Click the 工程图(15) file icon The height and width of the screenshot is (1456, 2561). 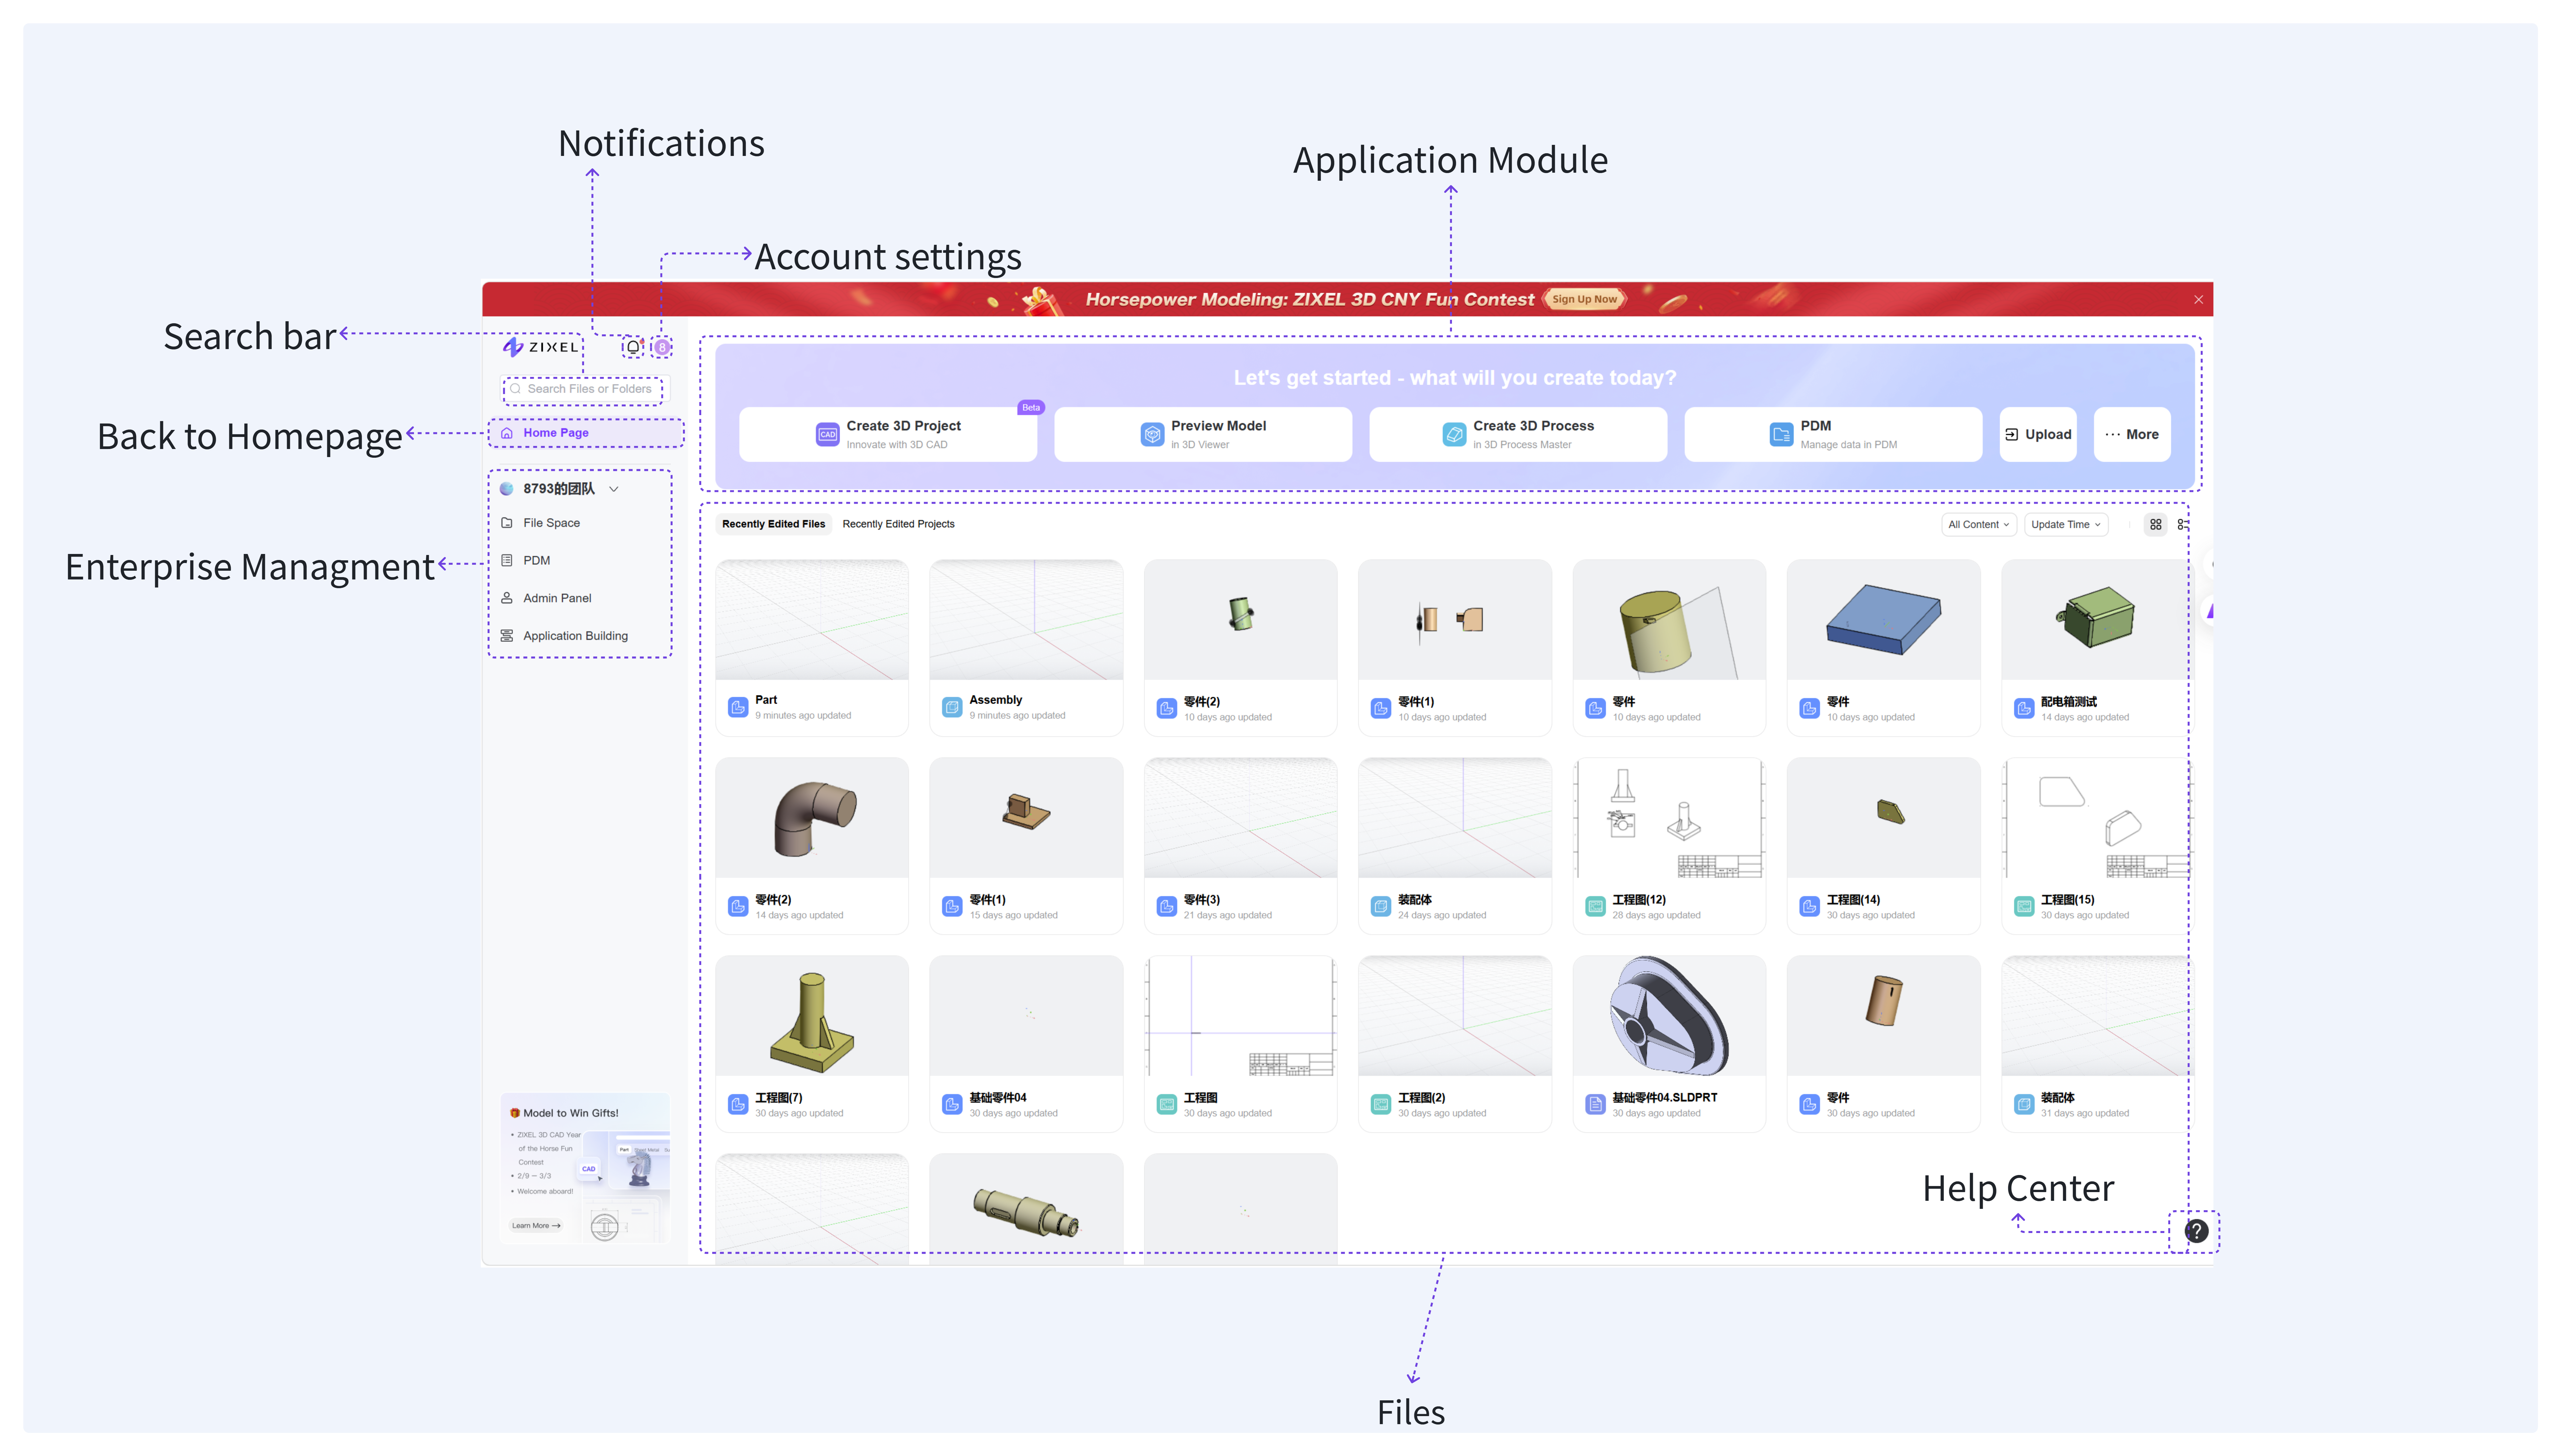click(2024, 906)
